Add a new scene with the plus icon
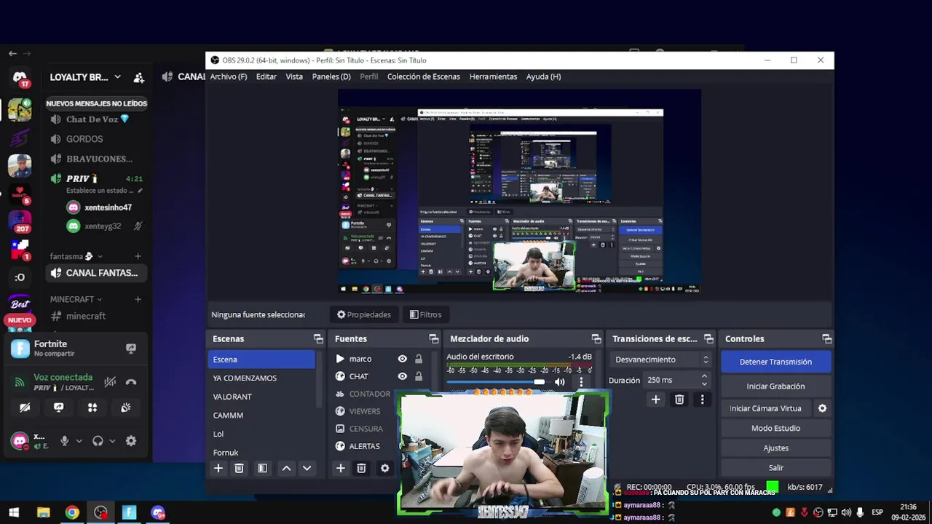The width and height of the screenshot is (932, 524). [218, 469]
